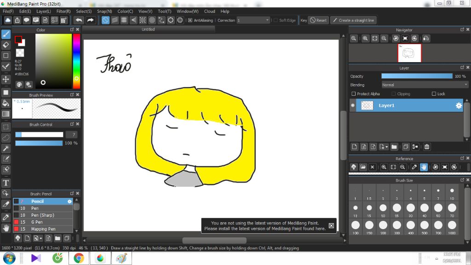Select the transparent color swatch

pyautogui.click(x=20, y=53)
